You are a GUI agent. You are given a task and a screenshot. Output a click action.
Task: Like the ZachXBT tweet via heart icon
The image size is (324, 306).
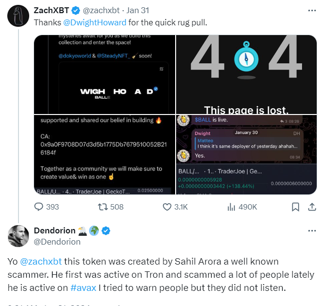(x=167, y=207)
